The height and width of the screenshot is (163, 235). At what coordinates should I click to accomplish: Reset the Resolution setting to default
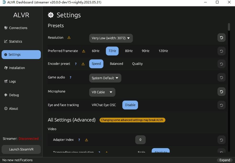221,38
